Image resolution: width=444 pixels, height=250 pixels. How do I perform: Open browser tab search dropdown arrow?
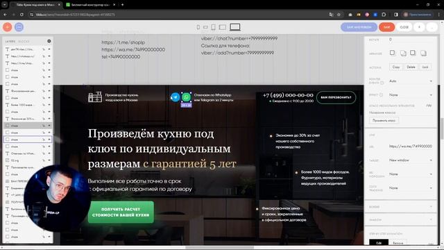tap(5, 5)
